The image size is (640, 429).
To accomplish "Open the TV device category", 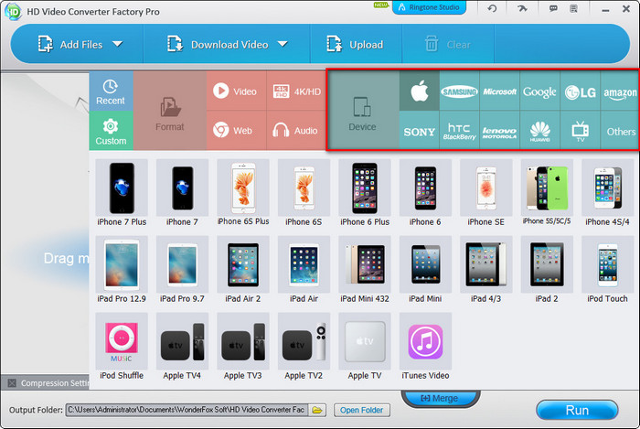I will tap(580, 130).
